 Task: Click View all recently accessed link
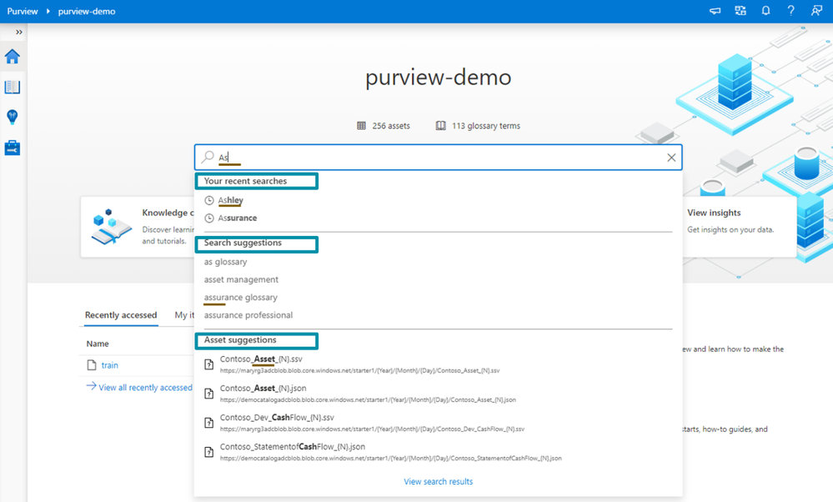pos(139,387)
